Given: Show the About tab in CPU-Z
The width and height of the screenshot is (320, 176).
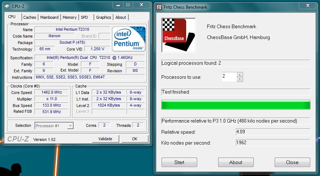Looking at the screenshot, I should [121, 17].
